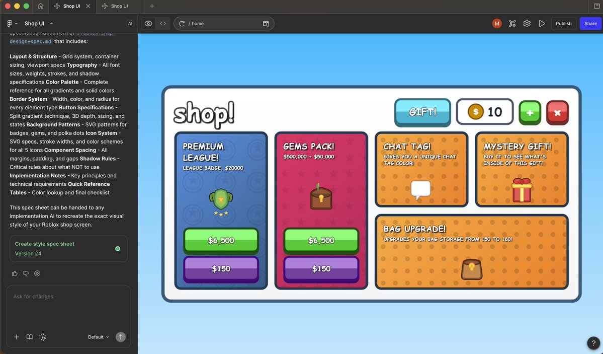
Task: Click the green $6,500 button under Gems Pack
Action: coord(321,241)
